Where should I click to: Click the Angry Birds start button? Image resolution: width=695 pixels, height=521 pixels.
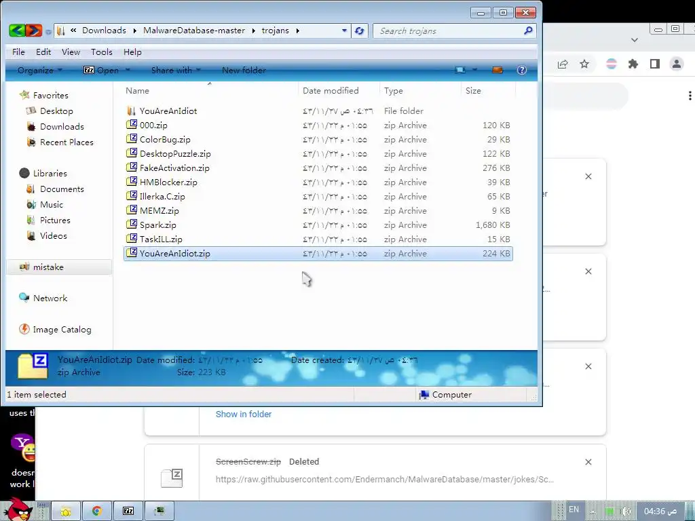tap(17, 510)
